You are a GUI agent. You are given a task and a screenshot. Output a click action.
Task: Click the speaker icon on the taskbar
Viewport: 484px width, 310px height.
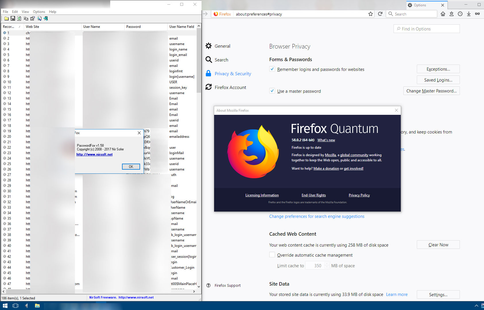point(26,306)
